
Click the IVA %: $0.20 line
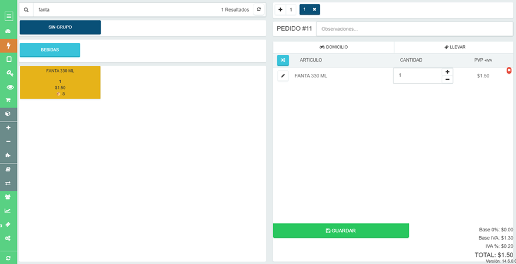point(499,246)
